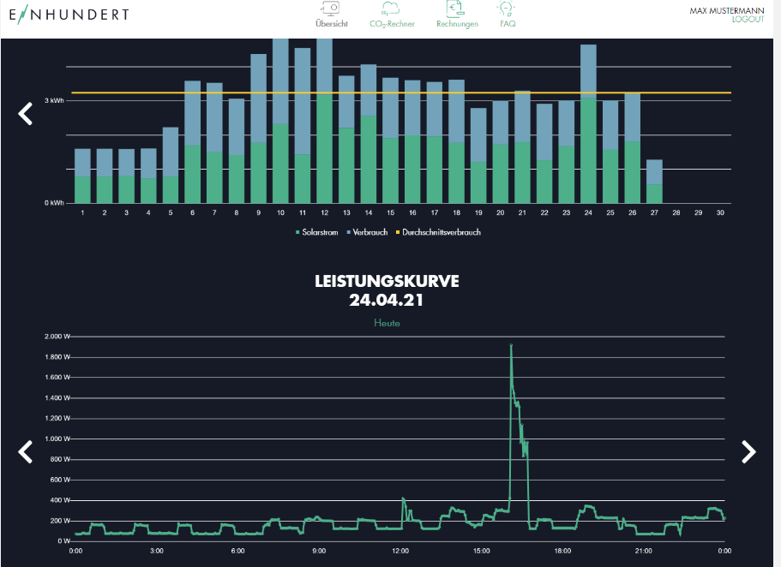Viewport: 781px width, 567px height.
Task: Click the day 30 axis label
Action: click(720, 212)
